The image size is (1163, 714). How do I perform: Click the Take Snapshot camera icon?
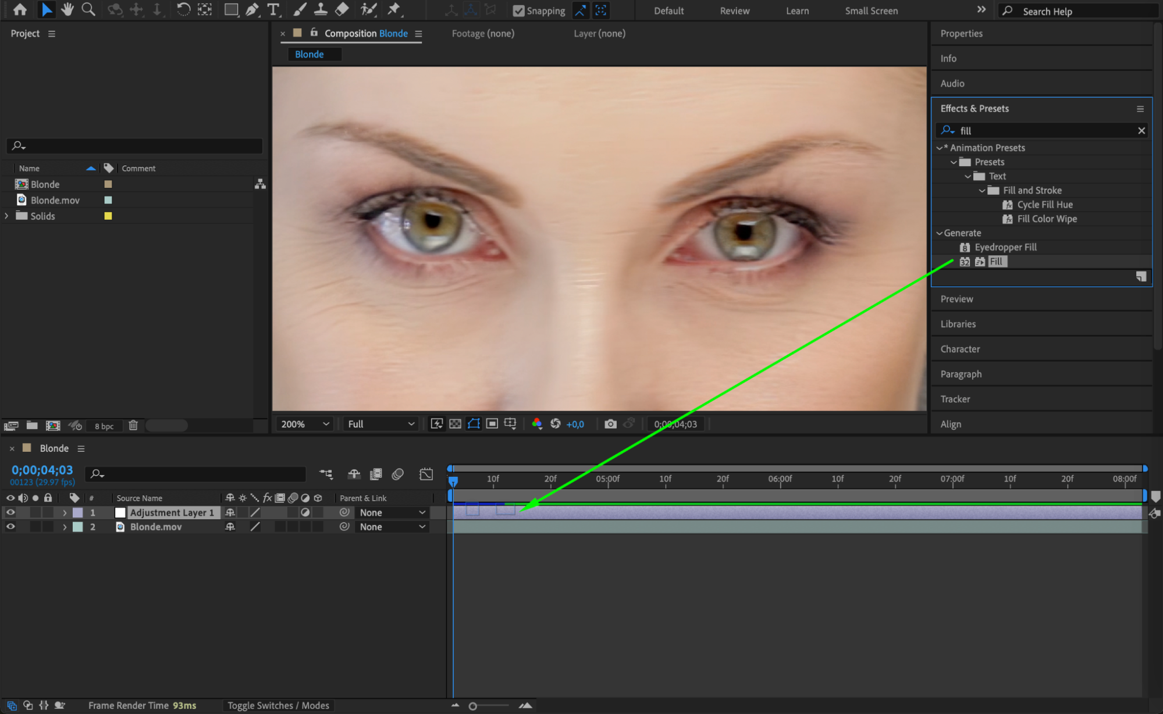point(610,424)
